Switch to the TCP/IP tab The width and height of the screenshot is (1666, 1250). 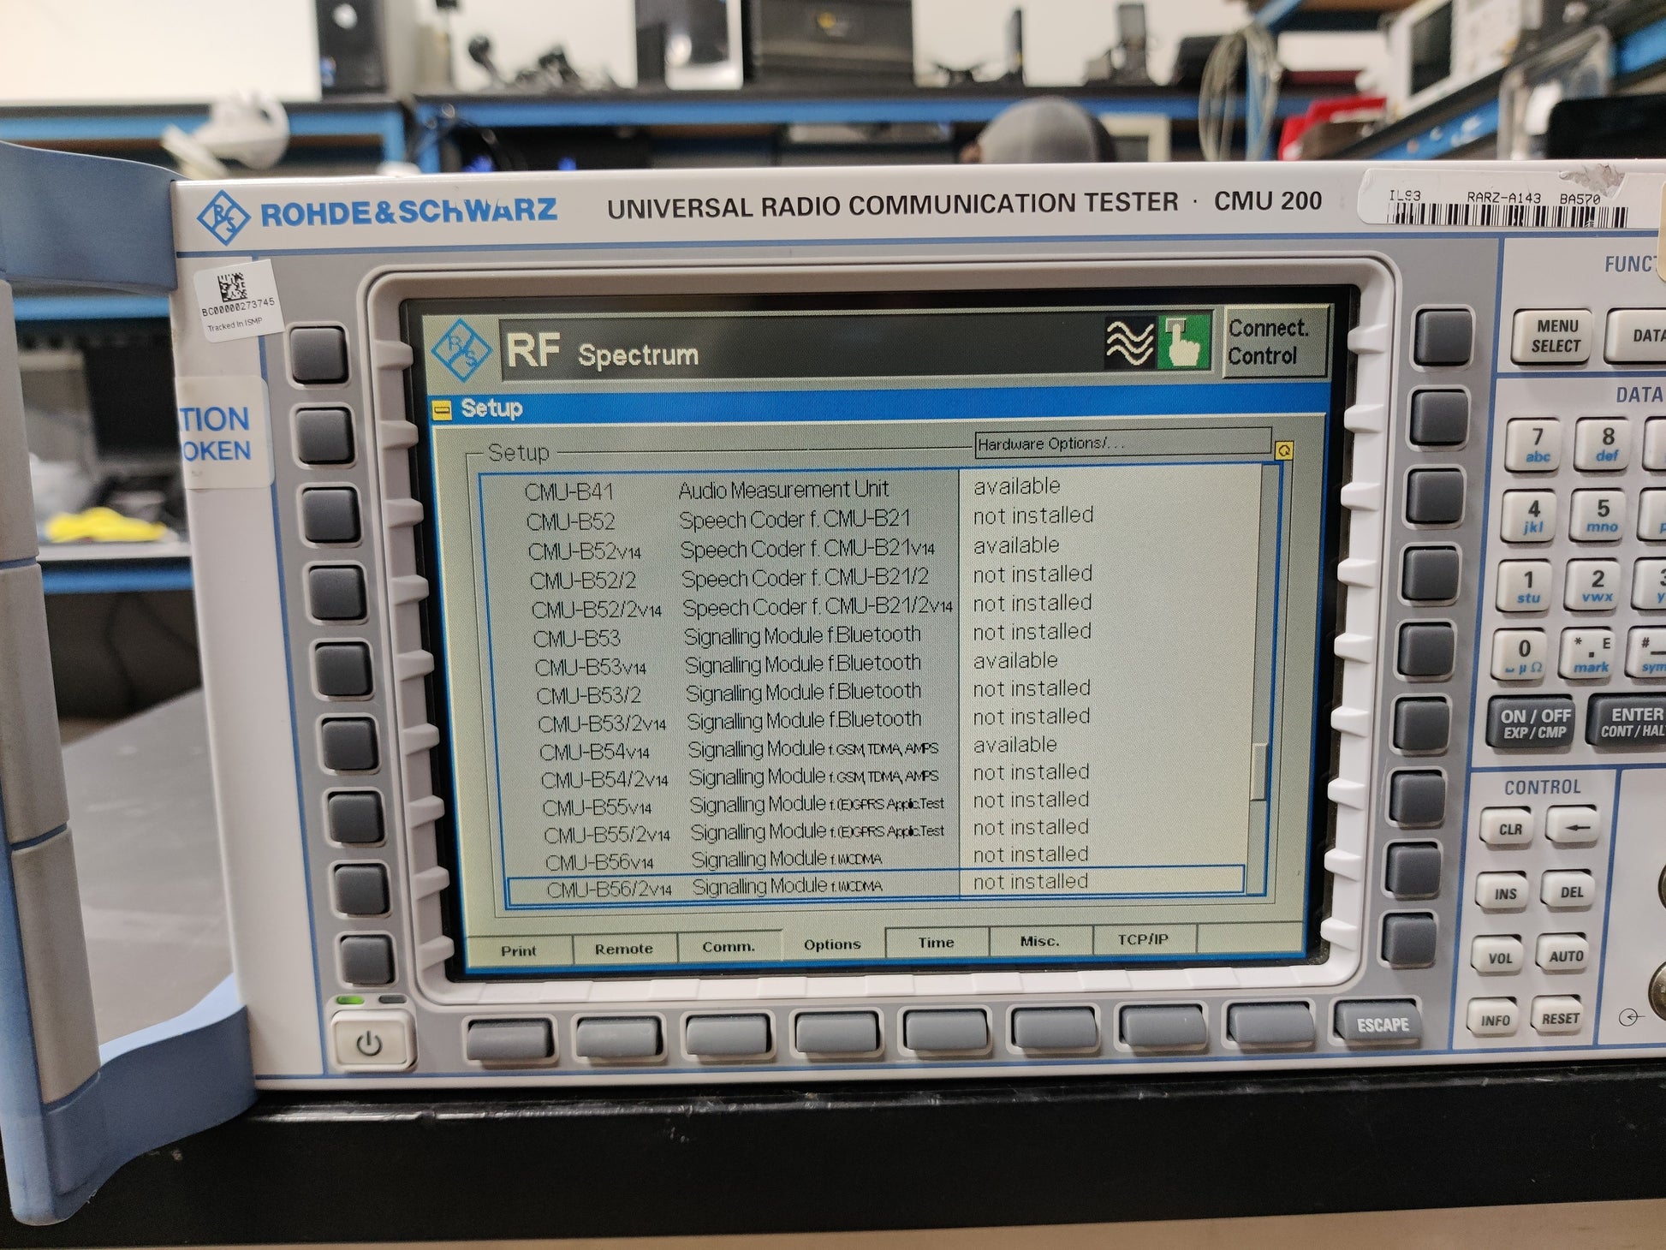[1143, 940]
